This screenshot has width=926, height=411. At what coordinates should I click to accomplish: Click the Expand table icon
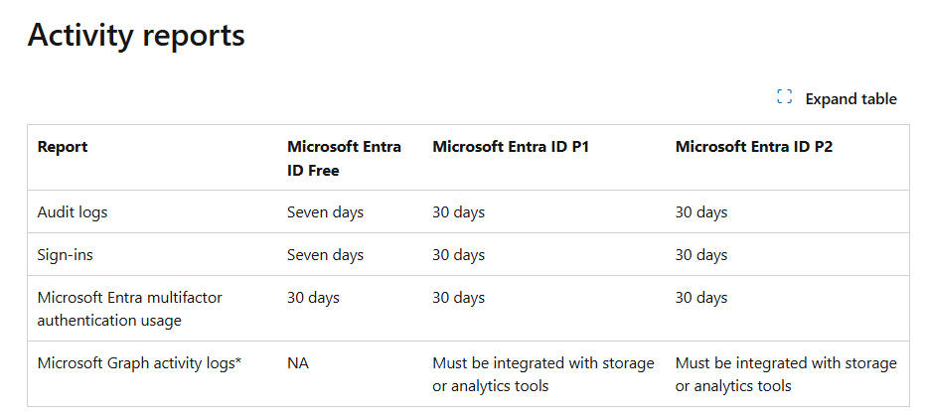pos(784,97)
